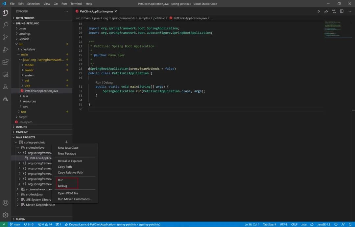Open Explorer Views and More Actions ellipsis
355x227 pixels.
pos(66,11)
